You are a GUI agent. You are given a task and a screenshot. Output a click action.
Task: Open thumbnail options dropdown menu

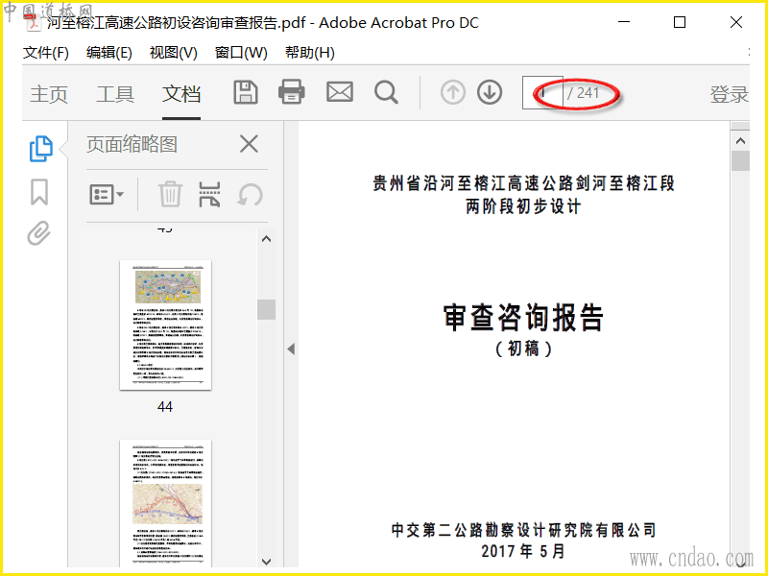[107, 195]
